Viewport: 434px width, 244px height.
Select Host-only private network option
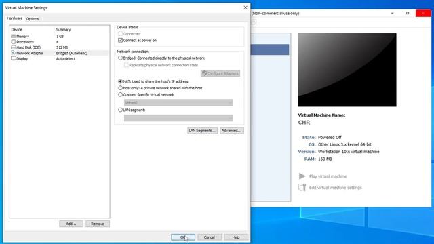click(121, 88)
